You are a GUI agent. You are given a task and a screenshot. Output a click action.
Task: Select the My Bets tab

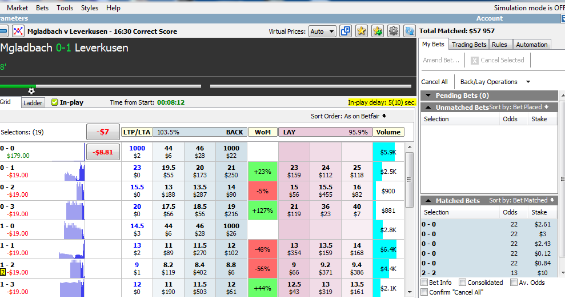433,44
